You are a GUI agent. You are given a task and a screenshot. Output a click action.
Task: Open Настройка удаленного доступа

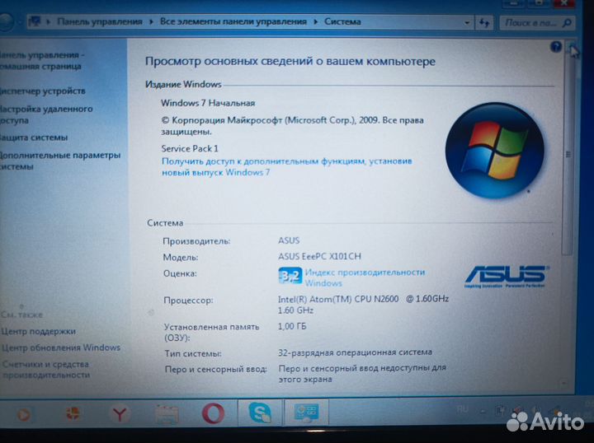(46, 114)
